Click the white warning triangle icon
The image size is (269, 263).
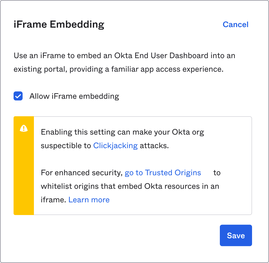pyautogui.click(x=24, y=128)
